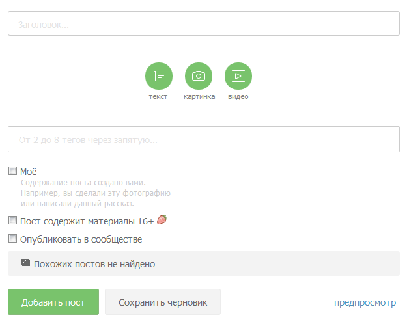
Task: Focus the Заголовок title field
Action: point(204,23)
